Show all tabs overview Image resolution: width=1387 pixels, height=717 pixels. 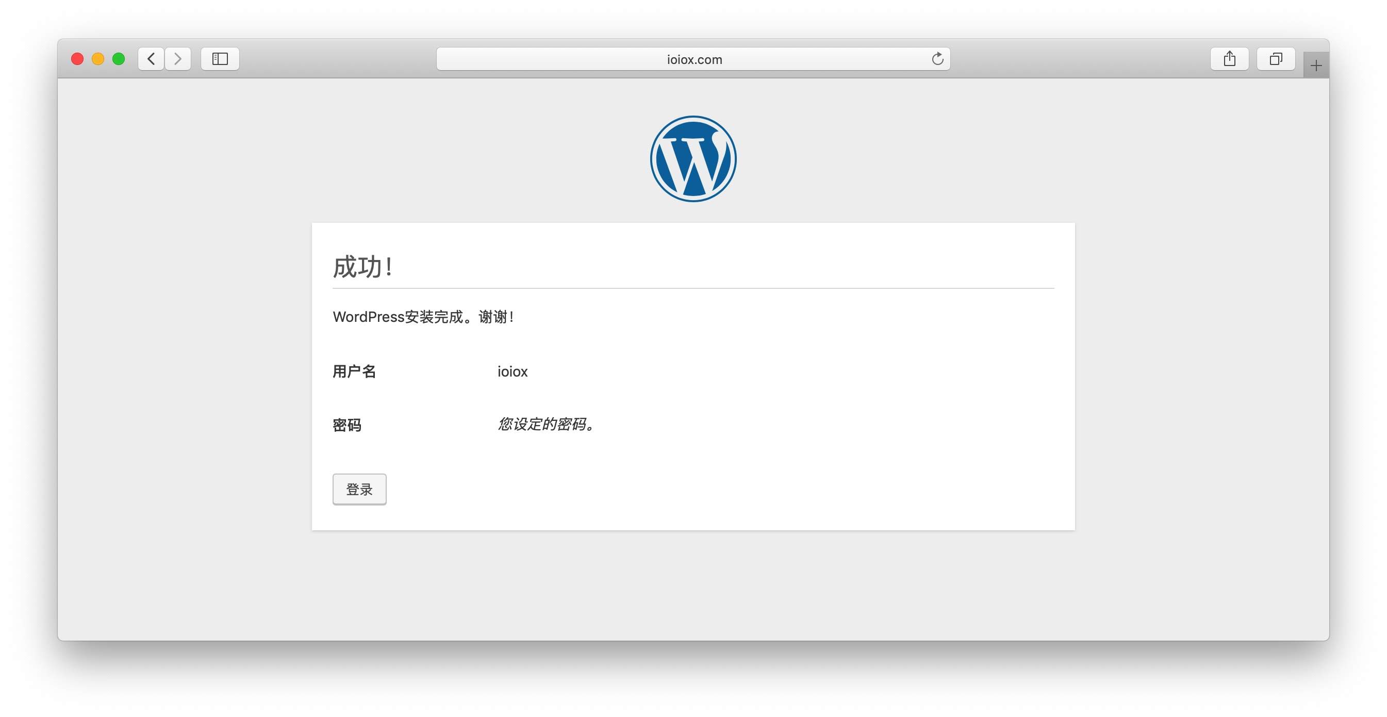coord(1276,59)
